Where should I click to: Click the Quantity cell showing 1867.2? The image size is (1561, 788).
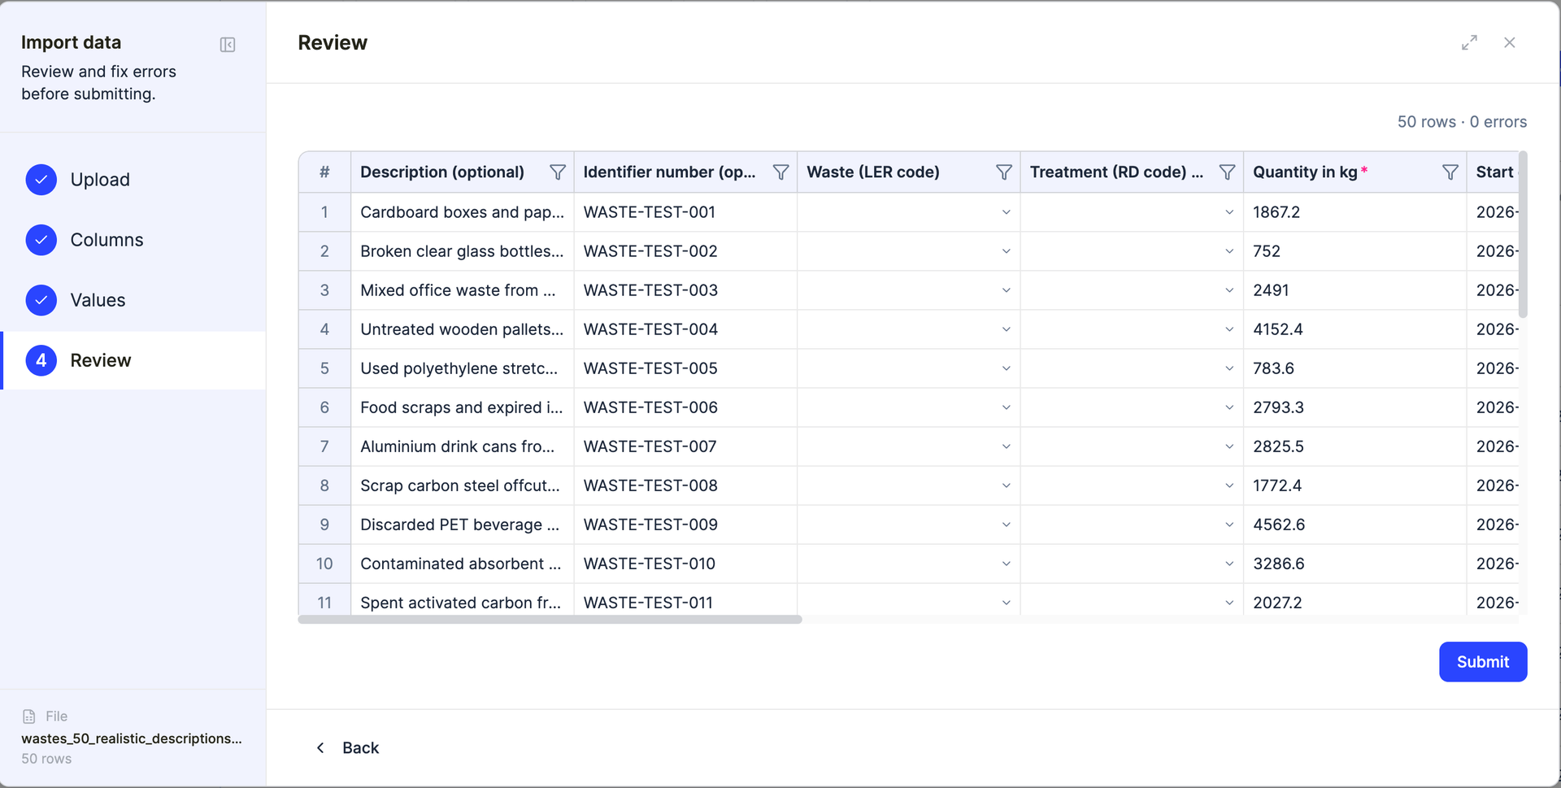pyautogui.click(x=1354, y=212)
